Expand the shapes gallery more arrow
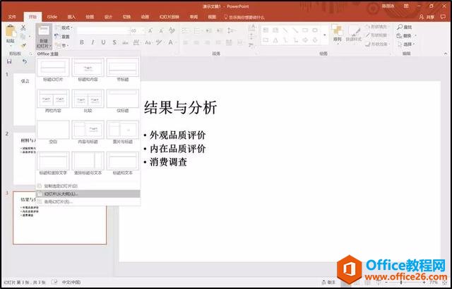452x289 pixels. [x=326, y=35]
